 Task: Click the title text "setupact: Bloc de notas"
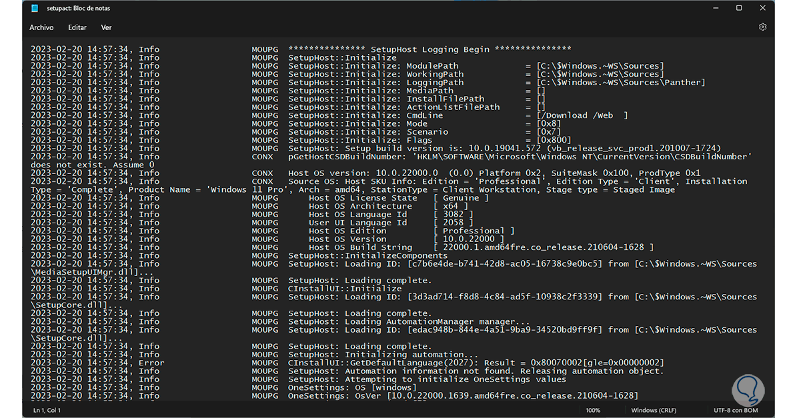(x=78, y=8)
